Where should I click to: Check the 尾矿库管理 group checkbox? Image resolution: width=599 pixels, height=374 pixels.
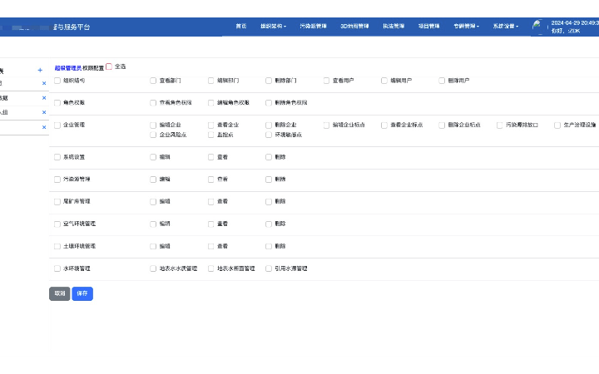[57, 201]
